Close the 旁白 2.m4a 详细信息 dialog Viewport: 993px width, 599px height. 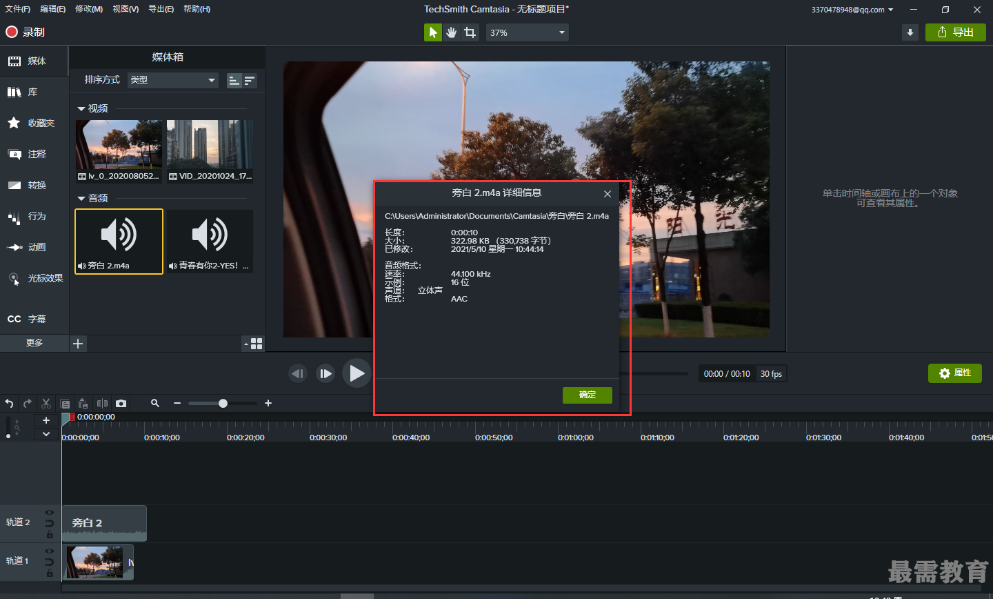[608, 194]
